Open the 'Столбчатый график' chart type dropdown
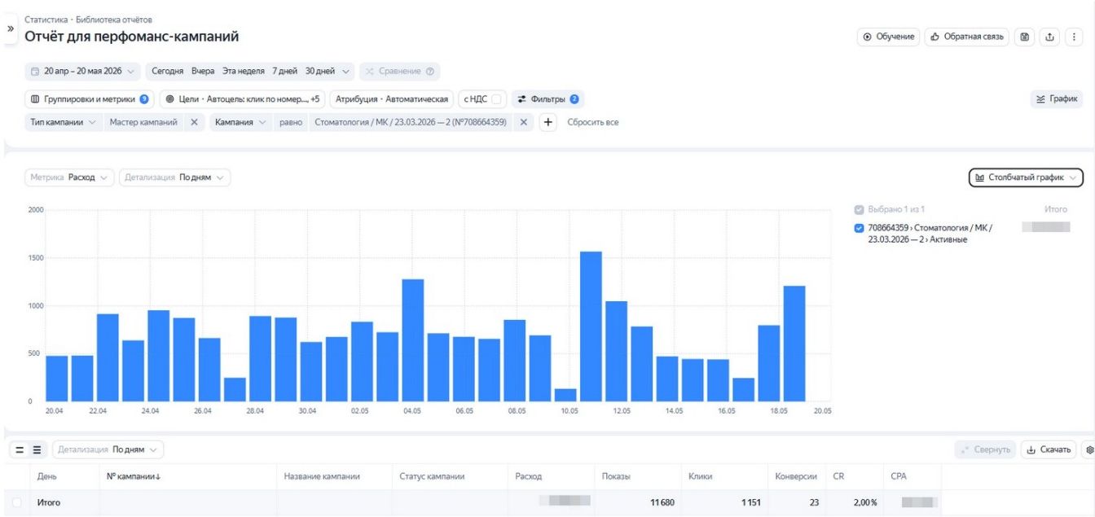This screenshot has width=1095, height=517. point(1026,177)
